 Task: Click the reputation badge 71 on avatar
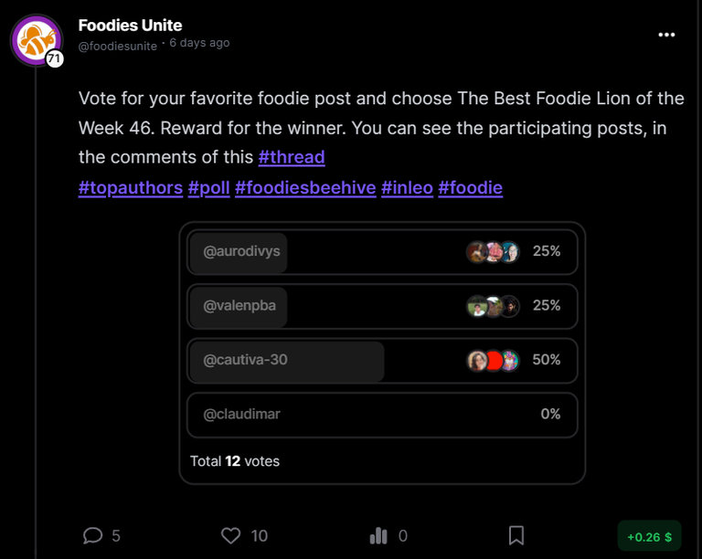click(54, 58)
